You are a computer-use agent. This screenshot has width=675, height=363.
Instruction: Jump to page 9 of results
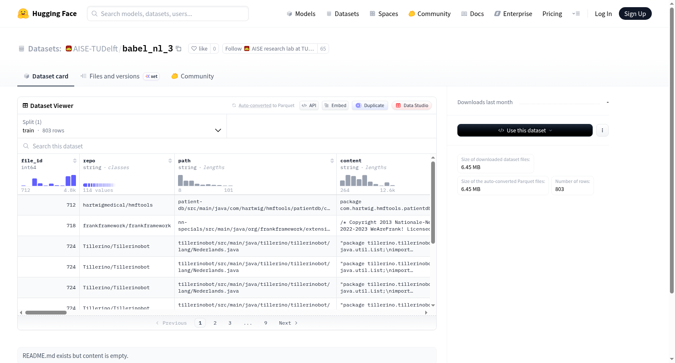point(266,323)
